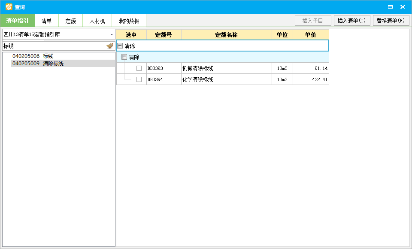412x249 pixels.
Task: Maximize the 查询 window
Action: (x=390, y=7)
